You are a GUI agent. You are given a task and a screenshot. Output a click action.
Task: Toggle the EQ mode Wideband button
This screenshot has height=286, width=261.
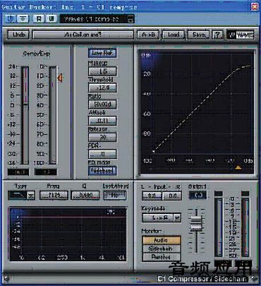coord(102,171)
